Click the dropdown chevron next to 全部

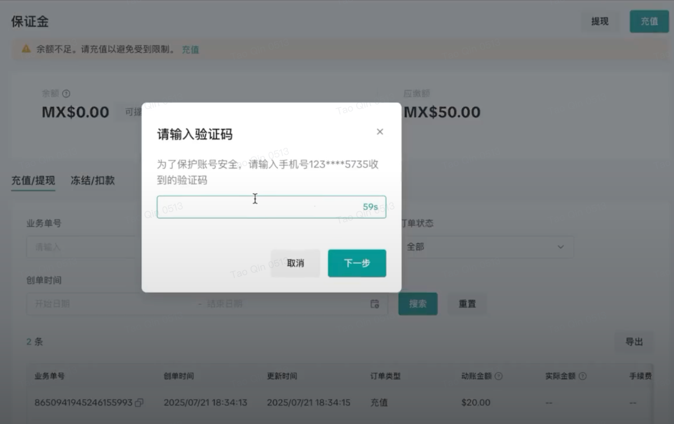(561, 247)
